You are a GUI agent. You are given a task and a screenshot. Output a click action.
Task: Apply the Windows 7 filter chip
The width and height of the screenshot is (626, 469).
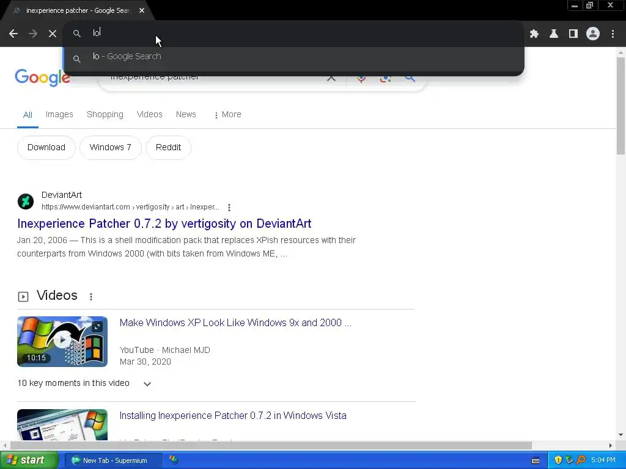pyautogui.click(x=111, y=148)
